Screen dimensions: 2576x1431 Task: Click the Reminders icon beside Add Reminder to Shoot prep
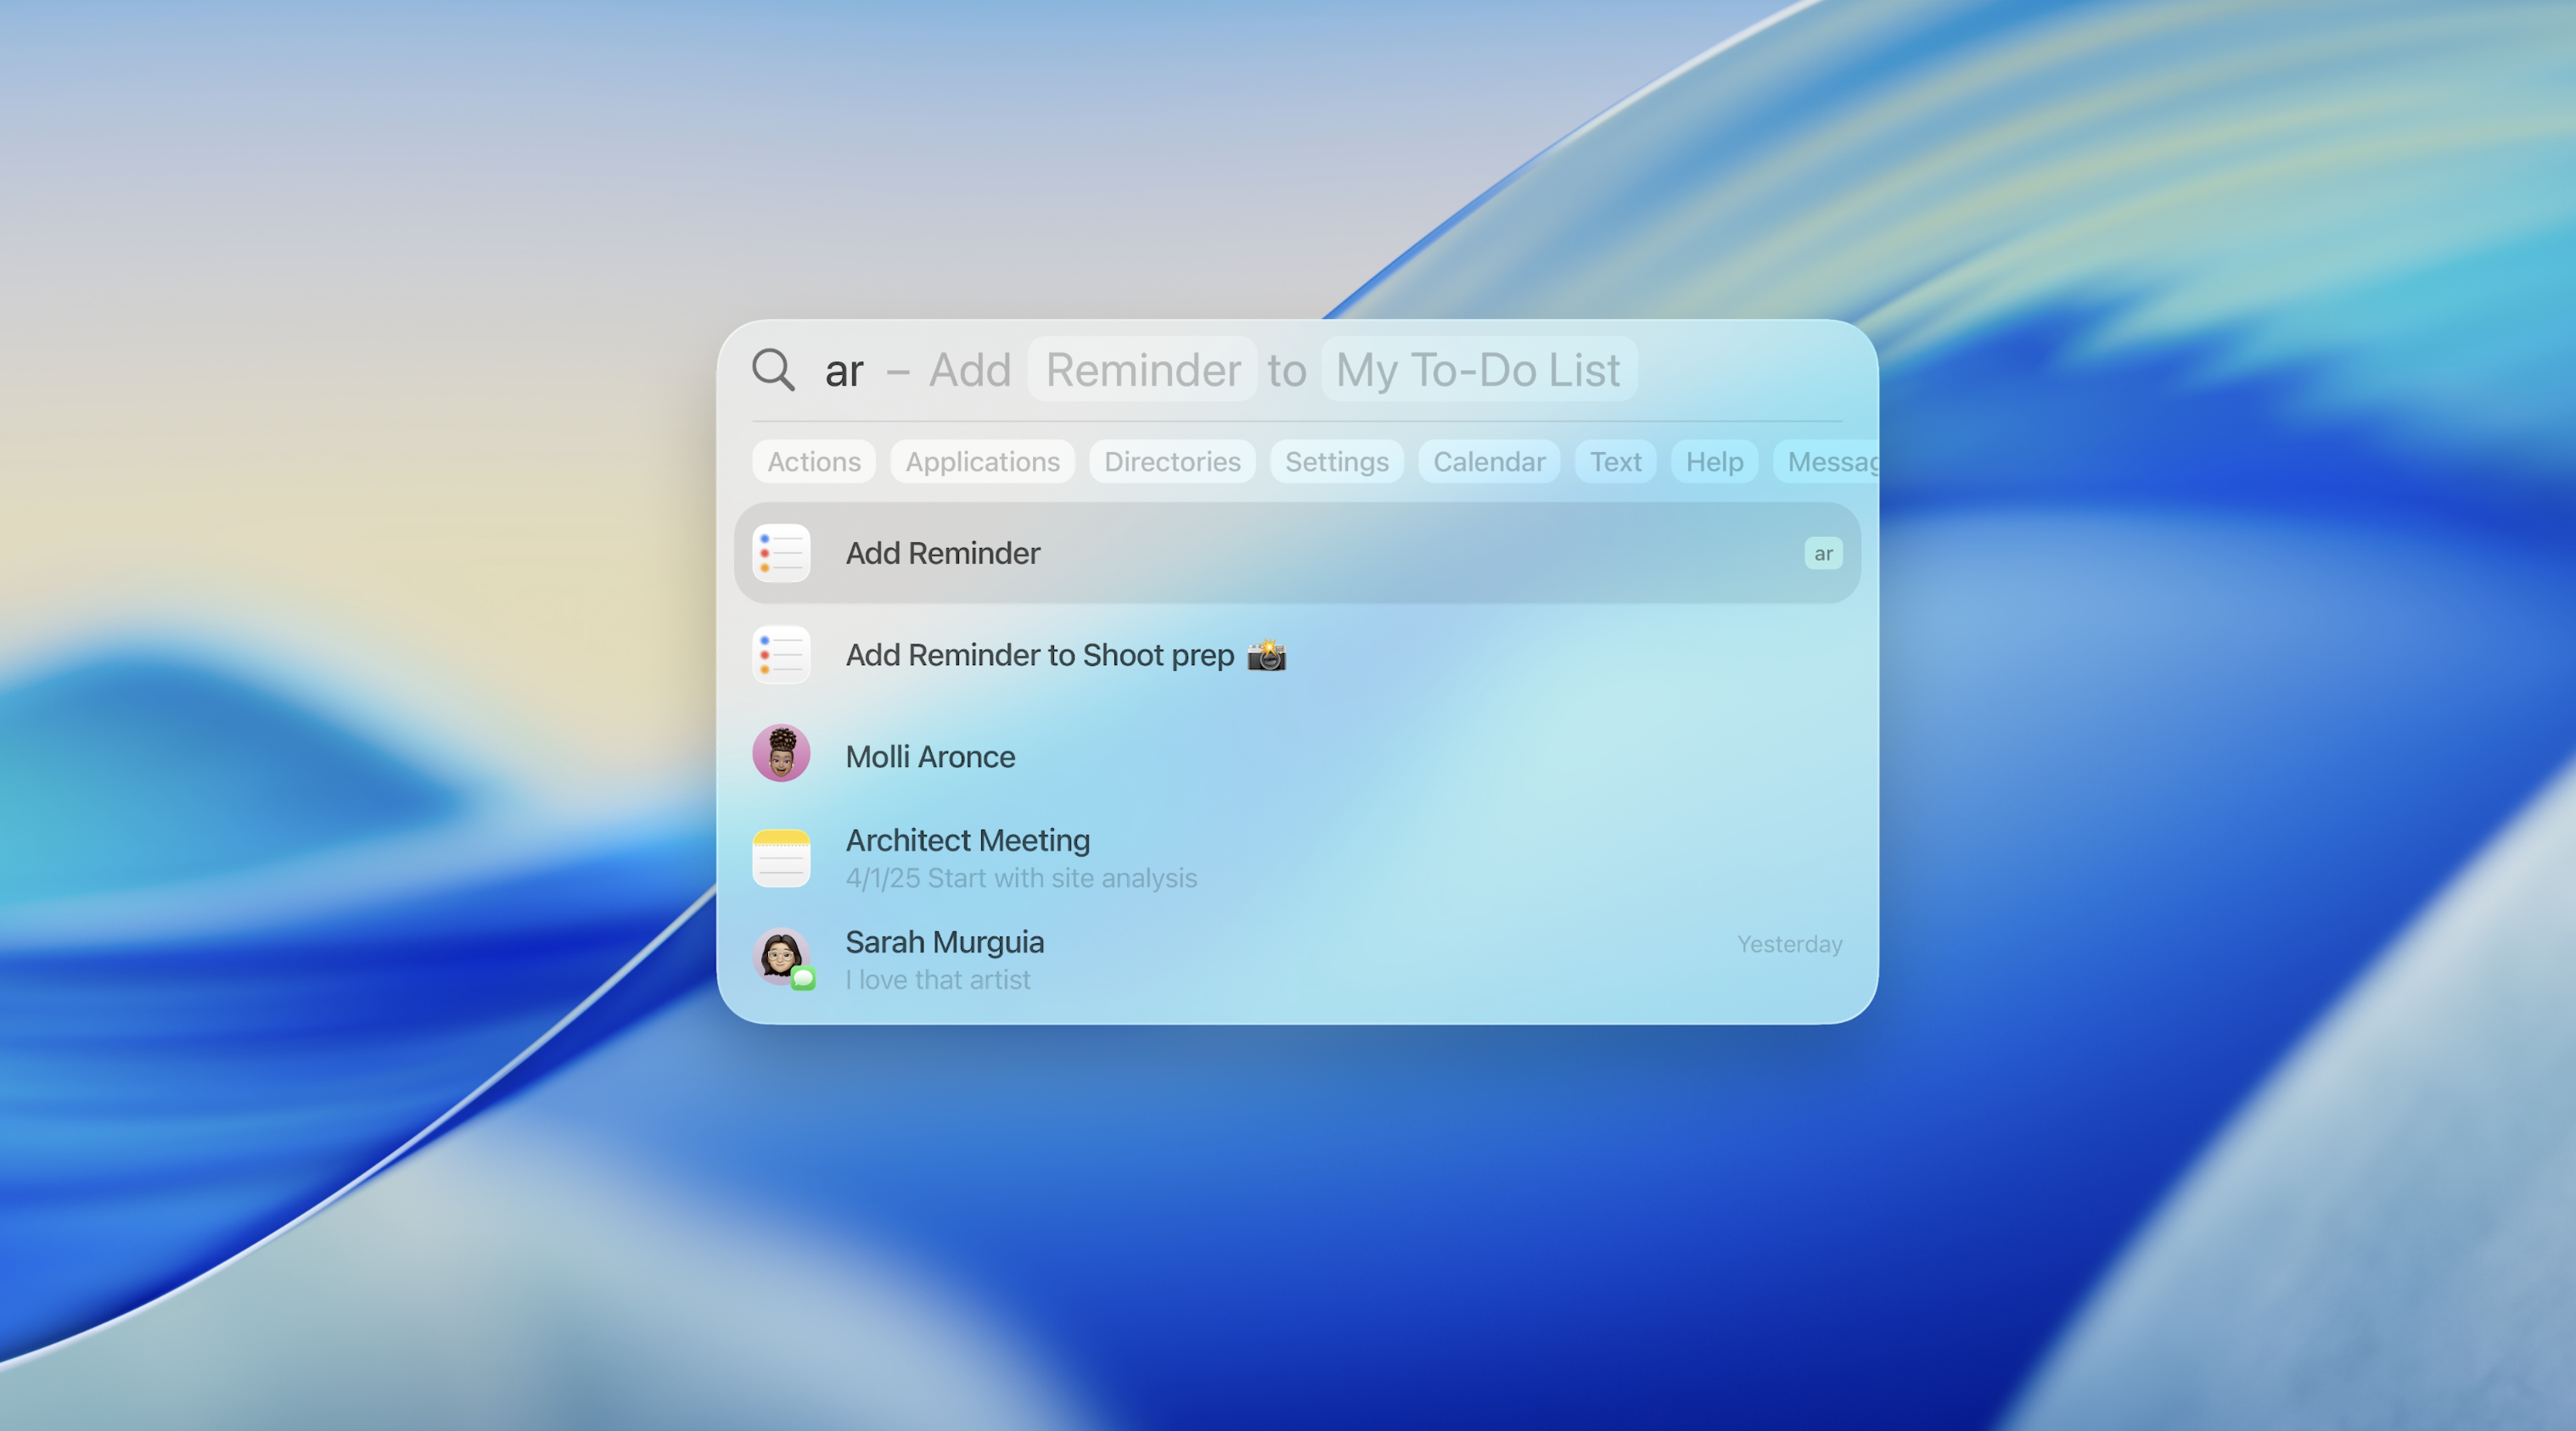(781, 655)
